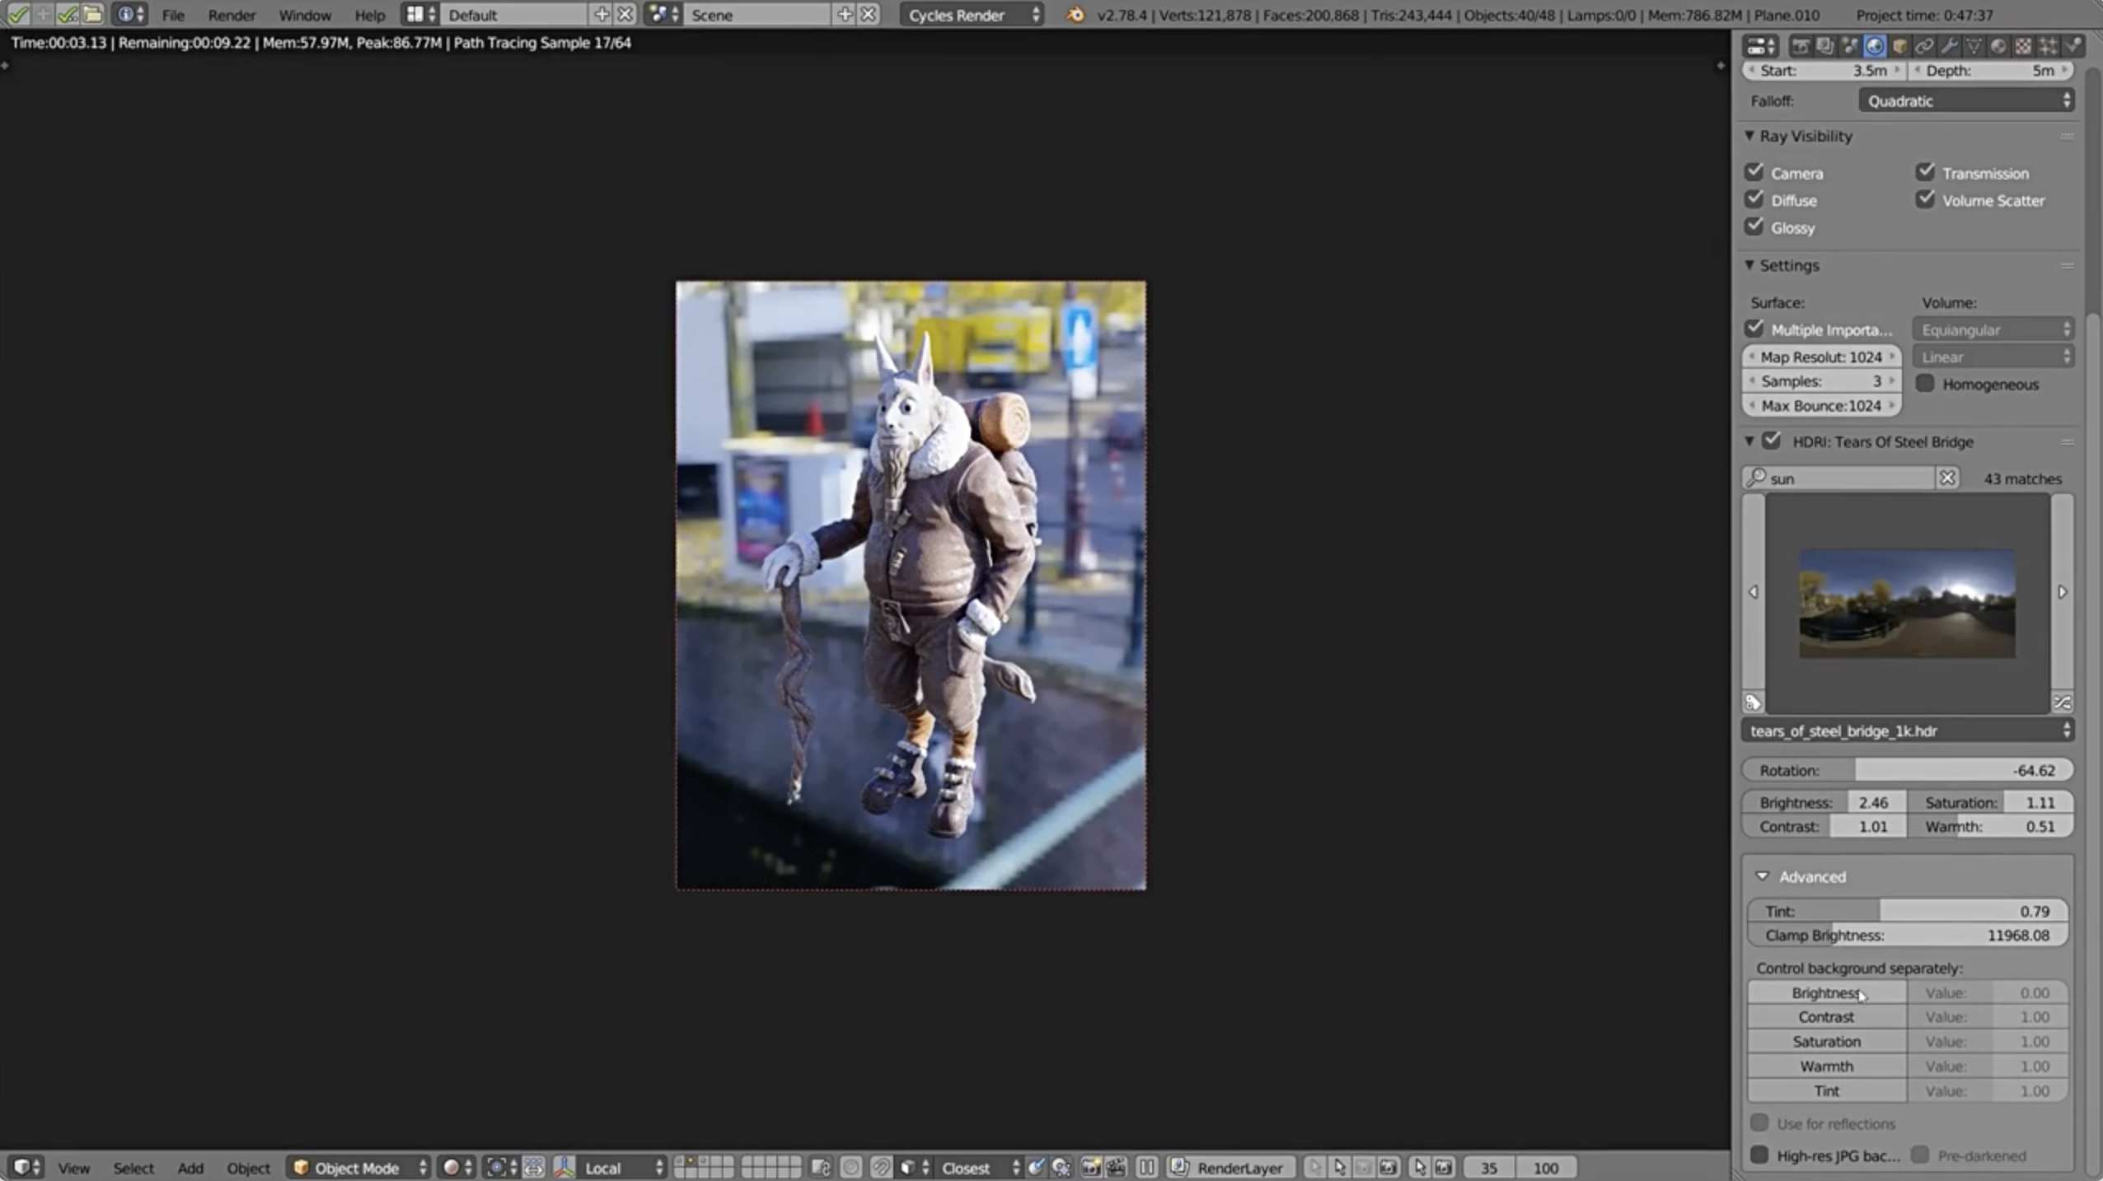The image size is (2103, 1181).
Task: Toggle separate background Warmth control
Action: pyautogui.click(x=1826, y=1066)
